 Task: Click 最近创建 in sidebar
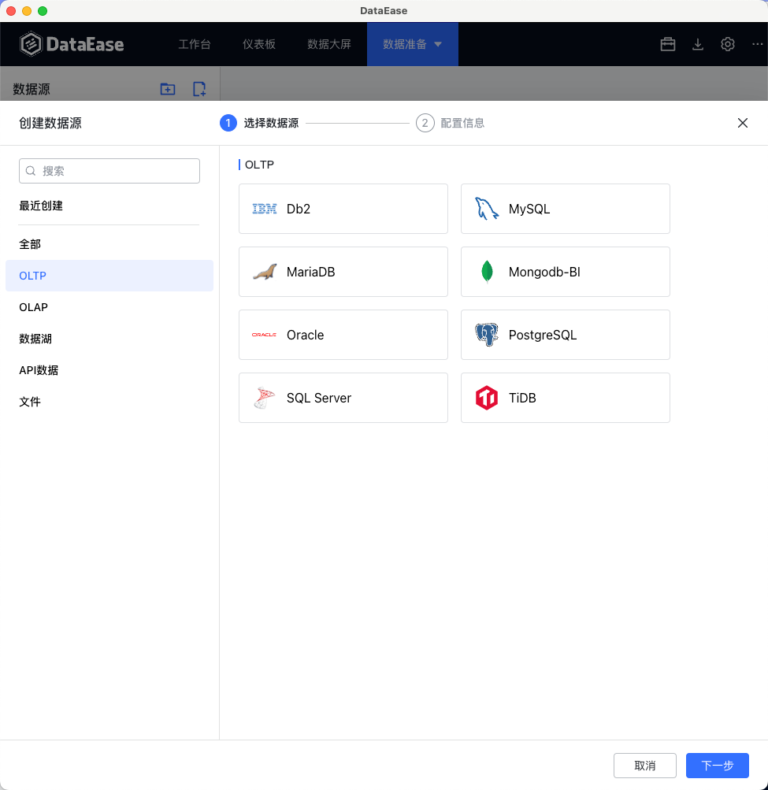pos(41,206)
